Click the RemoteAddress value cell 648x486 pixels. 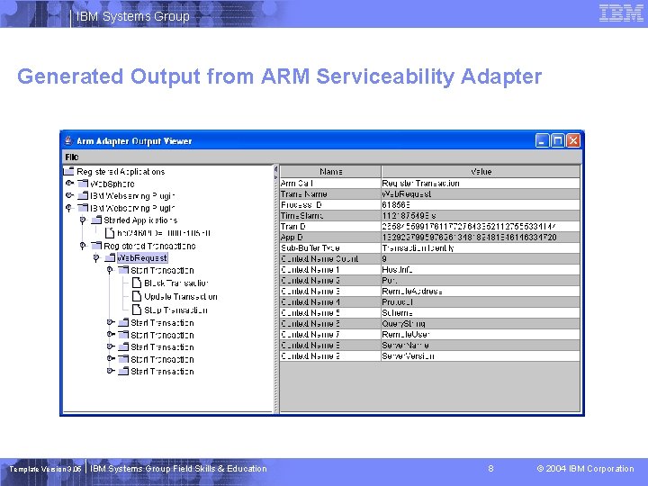pyautogui.click(x=481, y=291)
